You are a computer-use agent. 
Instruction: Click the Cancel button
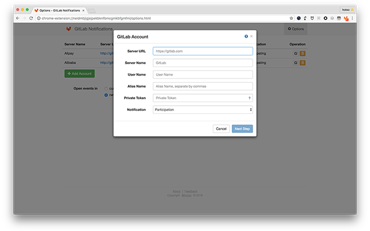point(221,129)
